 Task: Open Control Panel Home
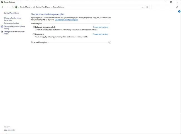[11, 13]
